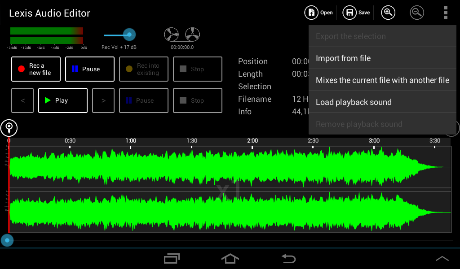Pause the recording
This screenshot has width=460, height=269.
coord(90,69)
